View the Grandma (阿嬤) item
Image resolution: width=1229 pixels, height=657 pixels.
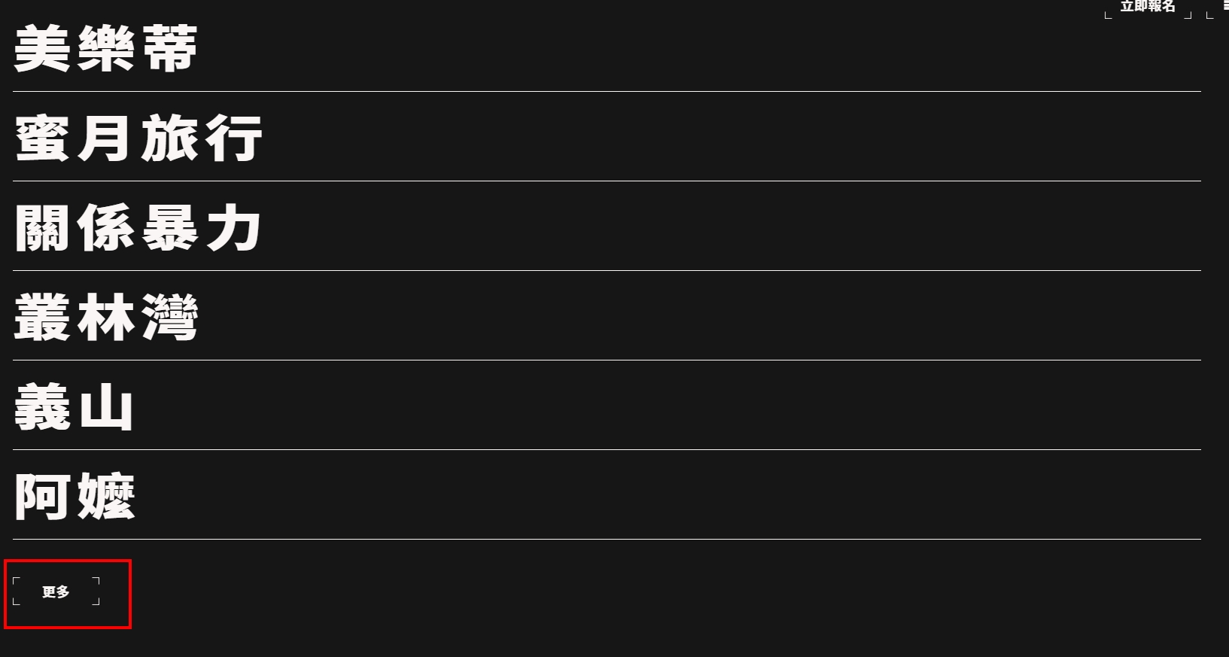[x=75, y=496]
